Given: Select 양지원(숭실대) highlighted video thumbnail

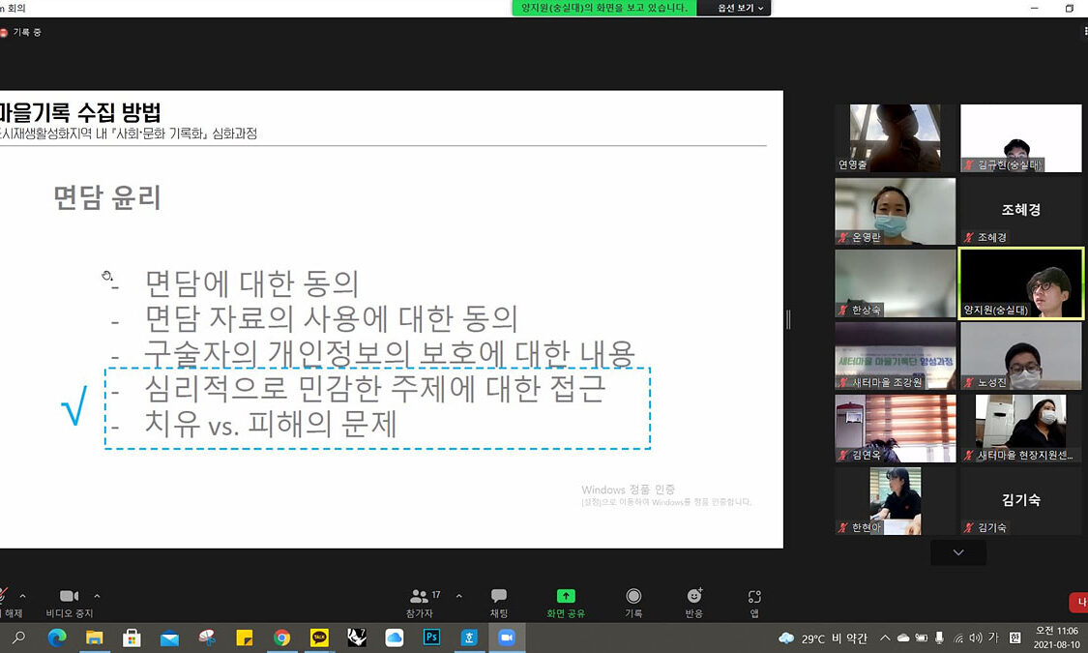Looking at the screenshot, I should [1020, 282].
